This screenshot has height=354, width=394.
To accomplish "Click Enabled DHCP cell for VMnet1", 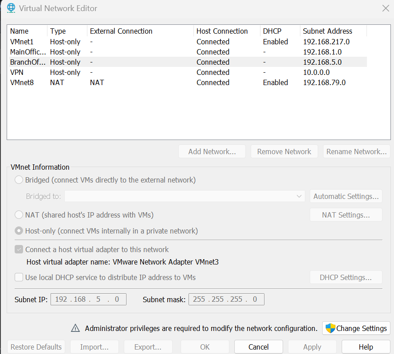I will pyautogui.click(x=276, y=42).
